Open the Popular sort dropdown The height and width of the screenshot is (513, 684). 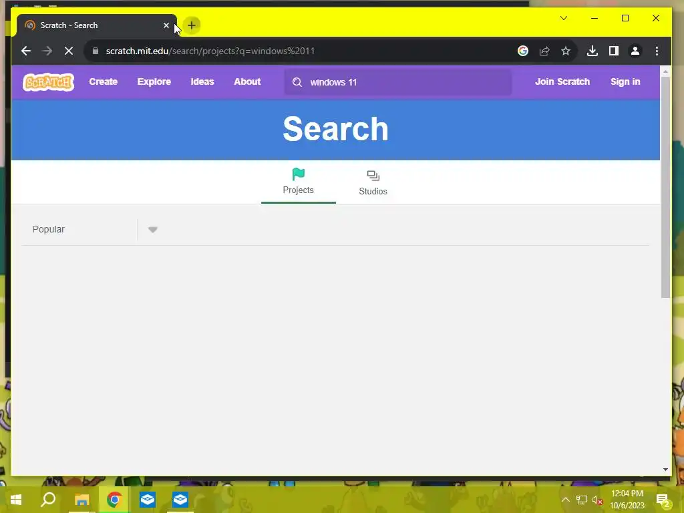coord(91,230)
